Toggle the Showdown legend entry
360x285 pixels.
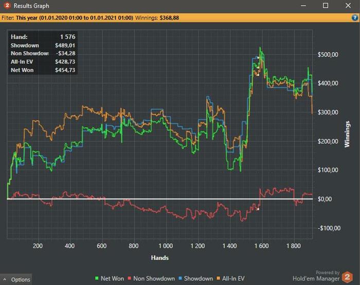pos(196,278)
